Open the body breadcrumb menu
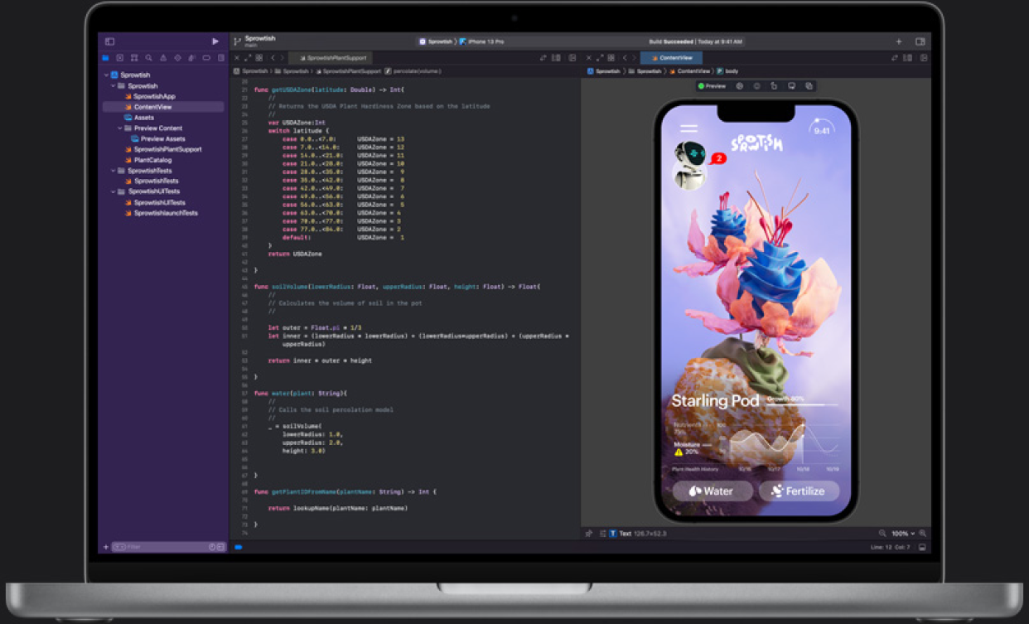 (x=727, y=71)
